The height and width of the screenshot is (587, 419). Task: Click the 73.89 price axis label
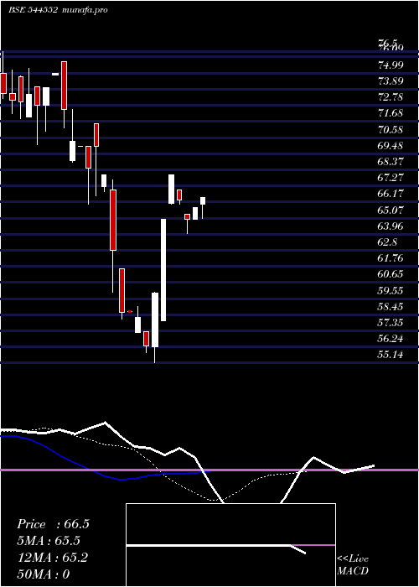(x=391, y=81)
